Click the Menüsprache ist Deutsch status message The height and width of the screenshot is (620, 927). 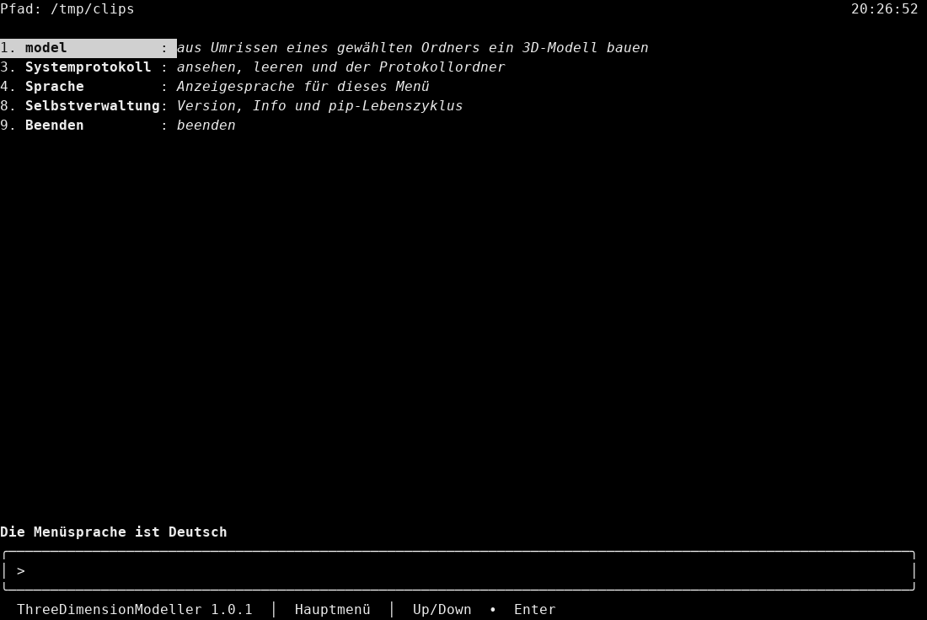pos(114,532)
